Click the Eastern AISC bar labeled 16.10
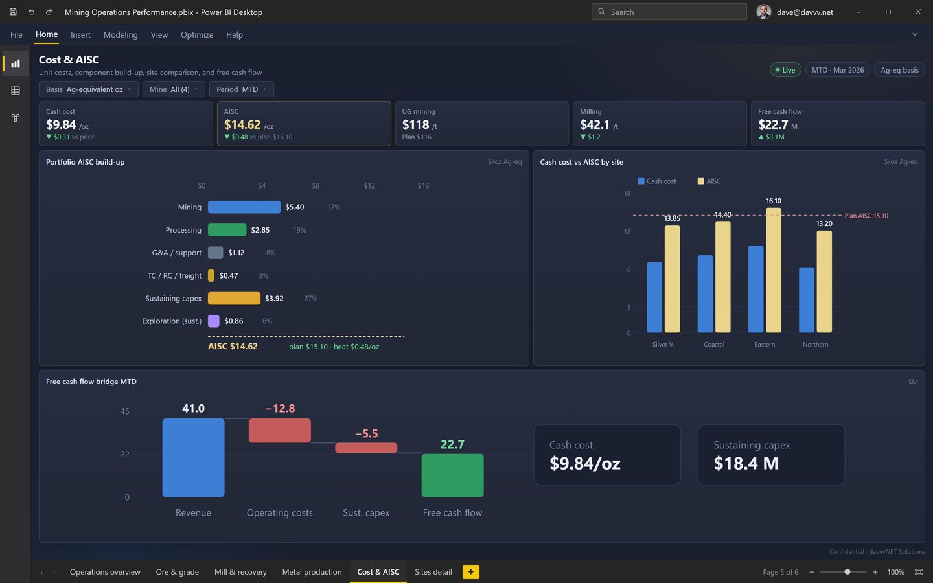 click(774, 271)
